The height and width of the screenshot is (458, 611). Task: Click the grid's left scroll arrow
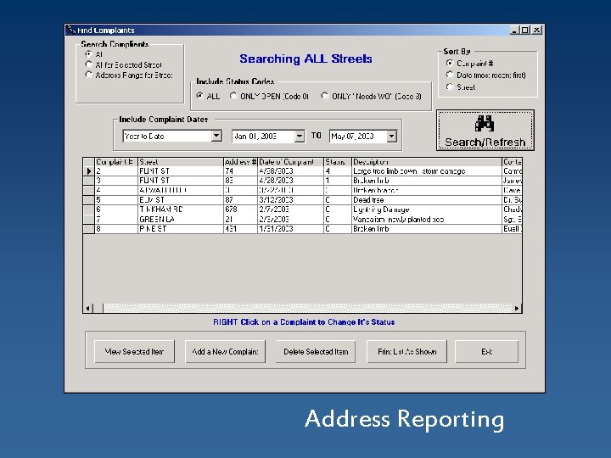[x=88, y=309]
